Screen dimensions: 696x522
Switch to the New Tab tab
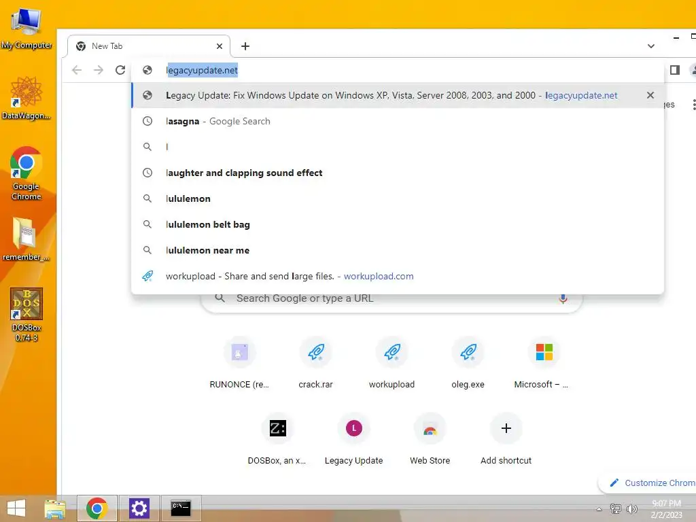coord(149,46)
